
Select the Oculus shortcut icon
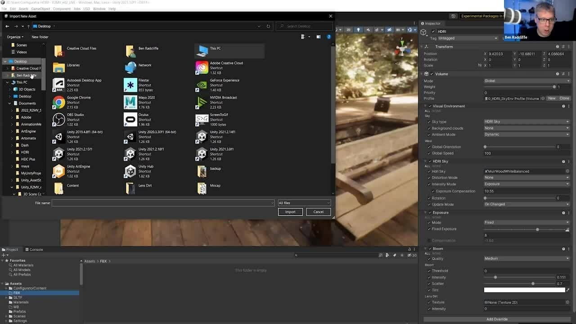[130, 119]
